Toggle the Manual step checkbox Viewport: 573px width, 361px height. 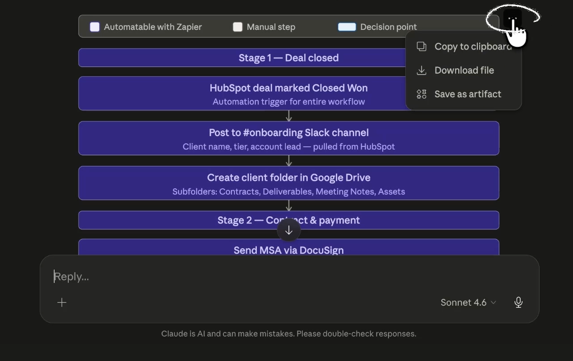tap(237, 27)
